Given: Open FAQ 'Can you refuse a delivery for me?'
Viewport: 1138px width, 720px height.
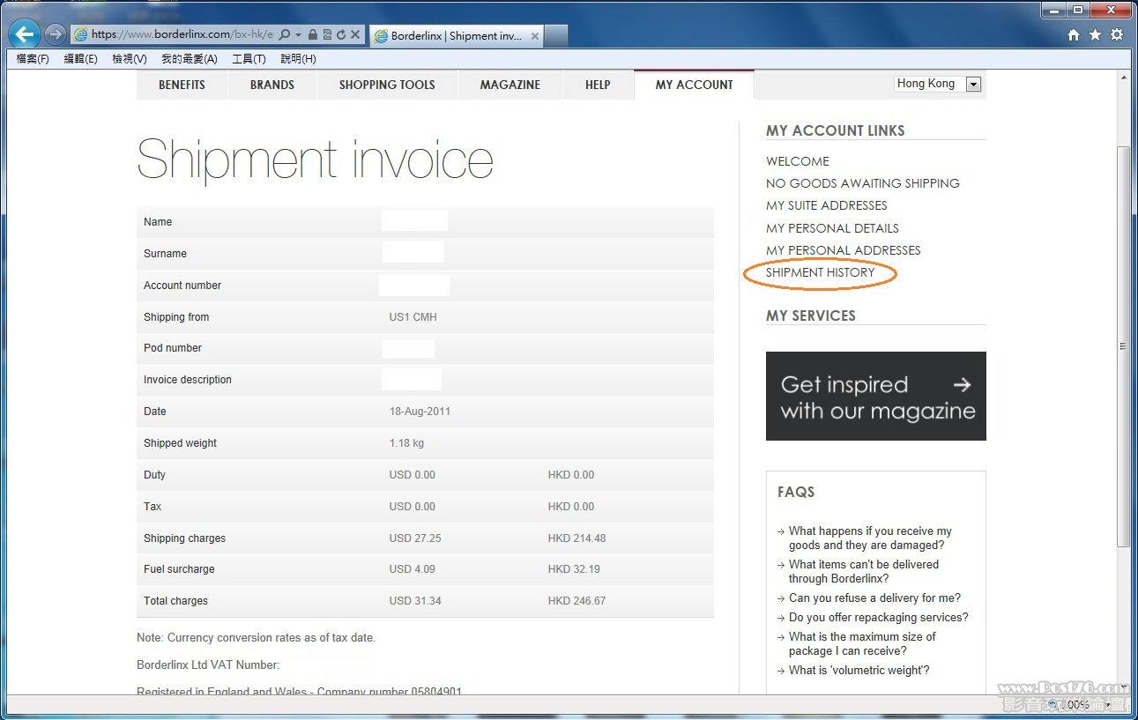Looking at the screenshot, I should click(x=874, y=598).
